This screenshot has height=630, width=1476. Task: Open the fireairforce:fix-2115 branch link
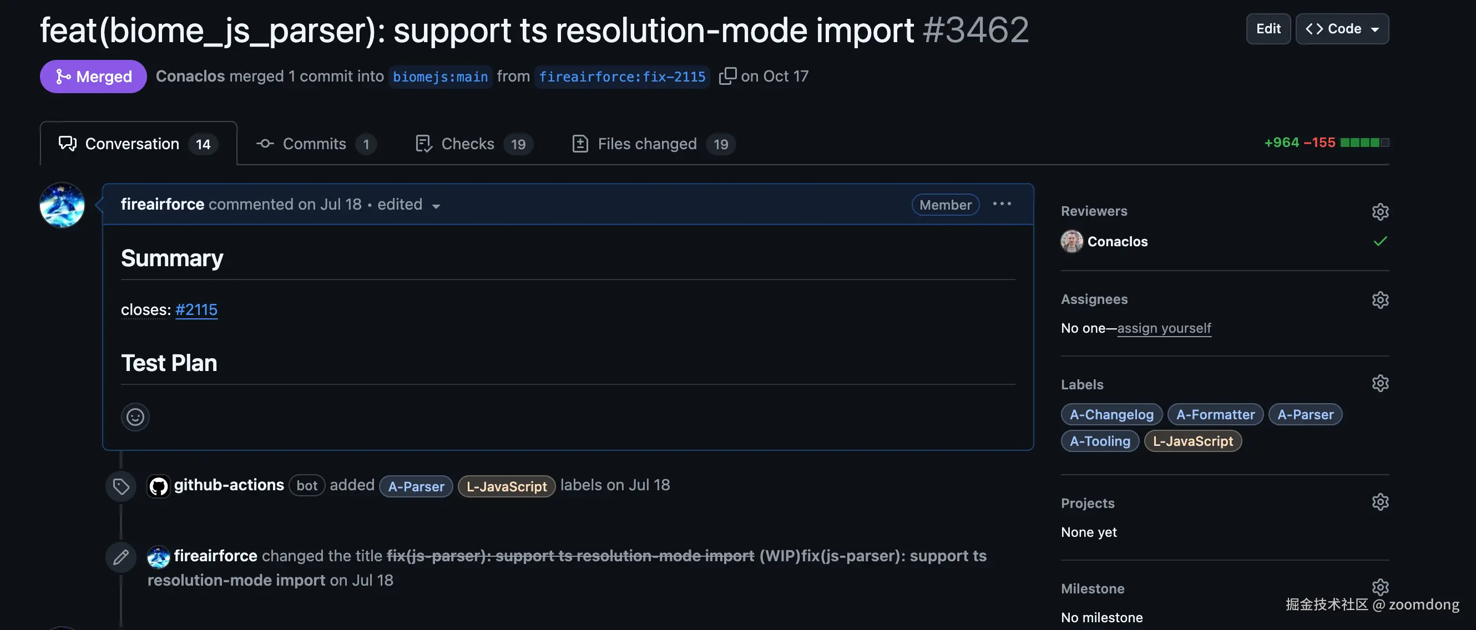click(x=621, y=77)
